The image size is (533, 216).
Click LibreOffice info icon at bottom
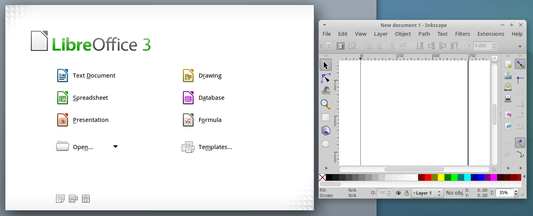(x=86, y=199)
